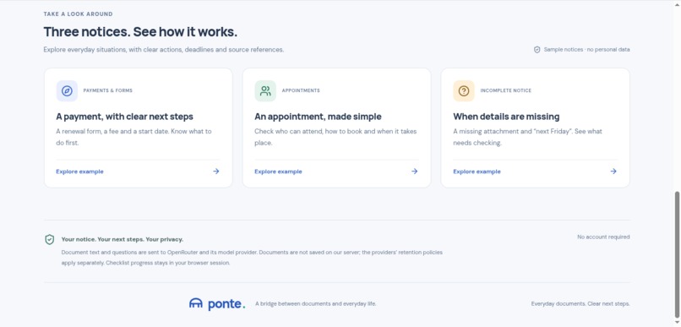The width and height of the screenshot is (681, 327).
Task: Click the arrow on the missing details card
Action: tap(613, 171)
